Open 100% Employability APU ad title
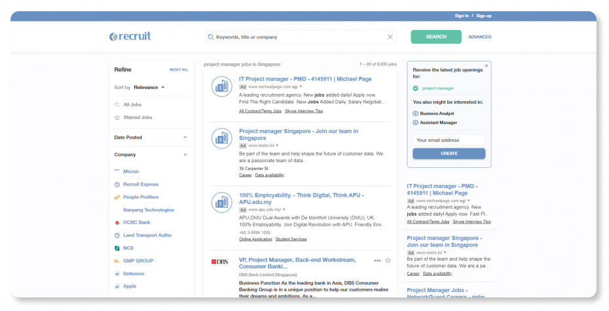Screen dimensions: 609x311 click(301, 199)
